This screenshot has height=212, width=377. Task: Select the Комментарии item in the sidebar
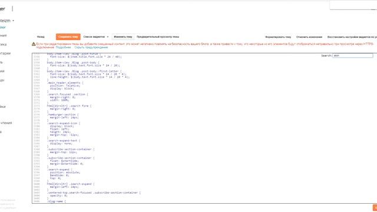pos(5,54)
